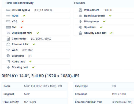Select the Ports and connectivity heading
Screen dimensions: 134x104
20,3
